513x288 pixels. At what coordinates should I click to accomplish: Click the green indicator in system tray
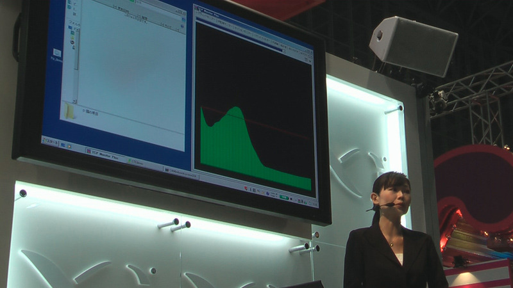tap(284, 197)
